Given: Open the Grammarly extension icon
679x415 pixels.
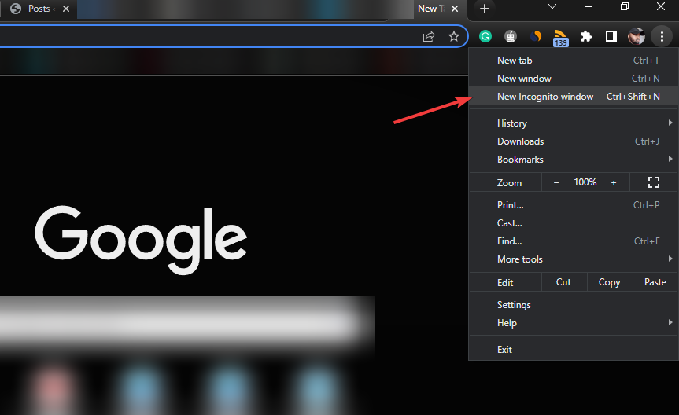Looking at the screenshot, I should coord(485,36).
